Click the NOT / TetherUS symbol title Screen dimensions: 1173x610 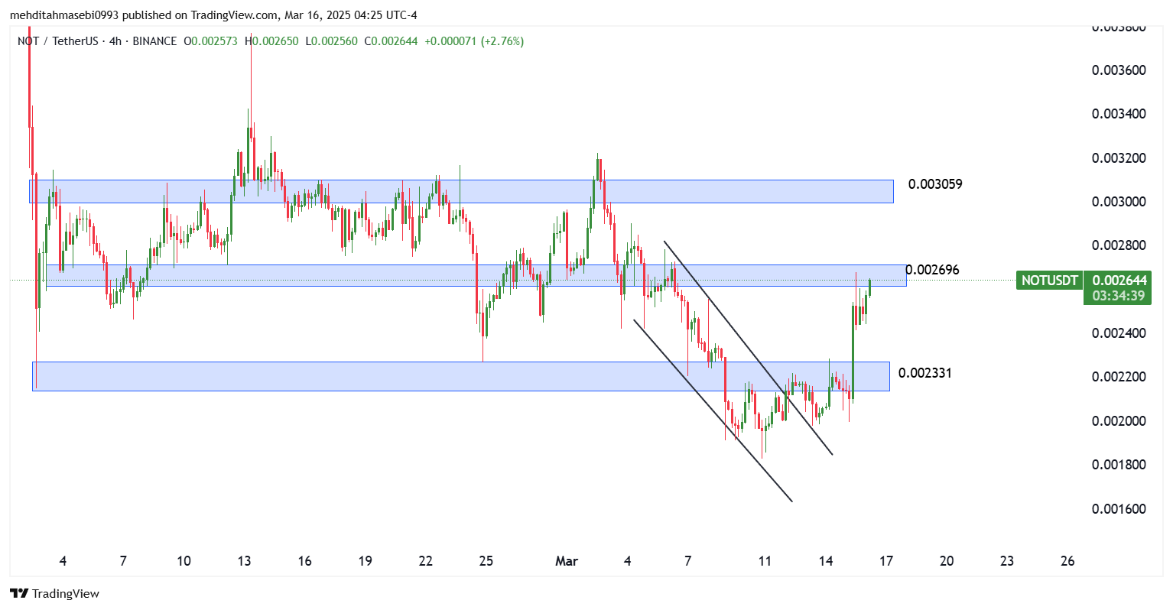tap(58, 41)
